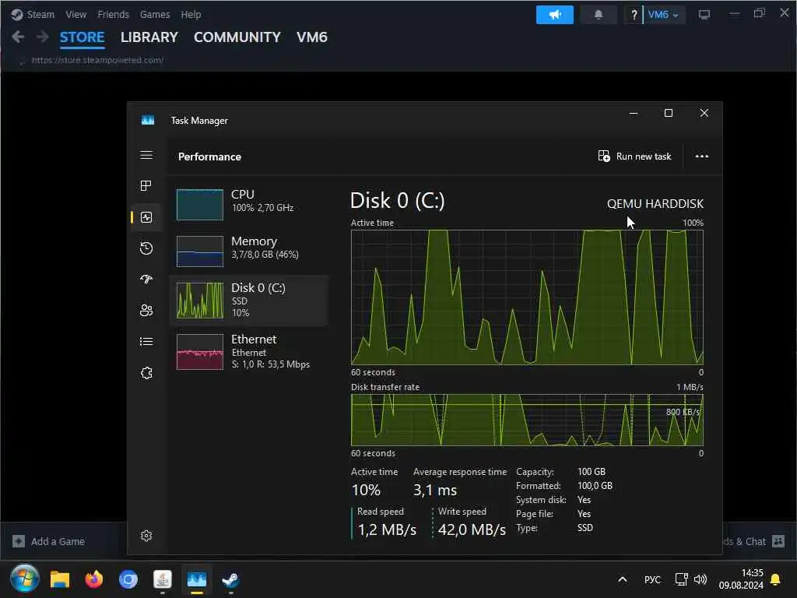Click the Type SSD value
The height and width of the screenshot is (598, 797).
585,528
